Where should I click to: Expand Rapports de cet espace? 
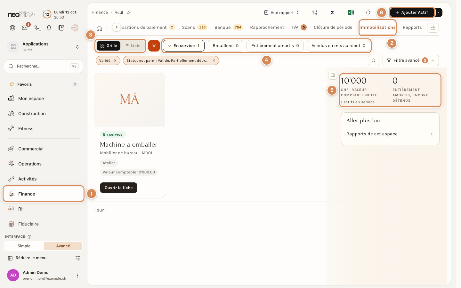(390, 134)
